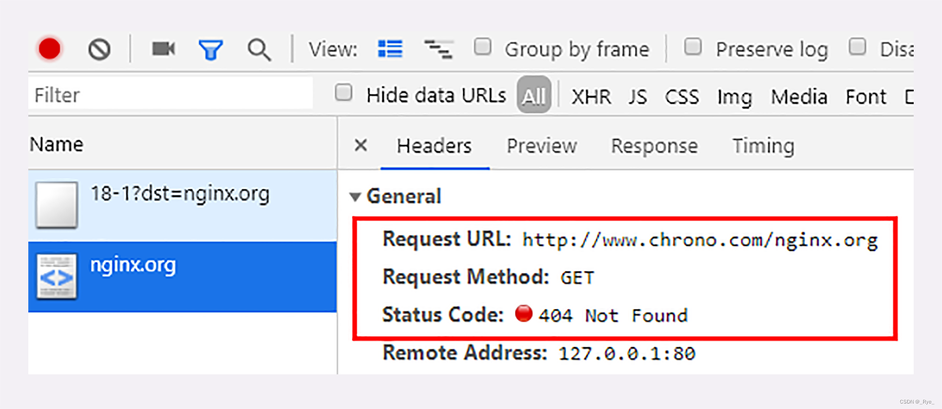Enable the Preserve log checkbox
942x409 pixels.
[692, 47]
